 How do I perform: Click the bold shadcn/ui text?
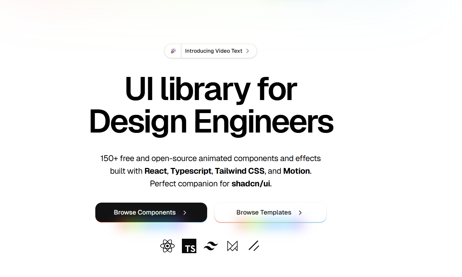pos(251,184)
